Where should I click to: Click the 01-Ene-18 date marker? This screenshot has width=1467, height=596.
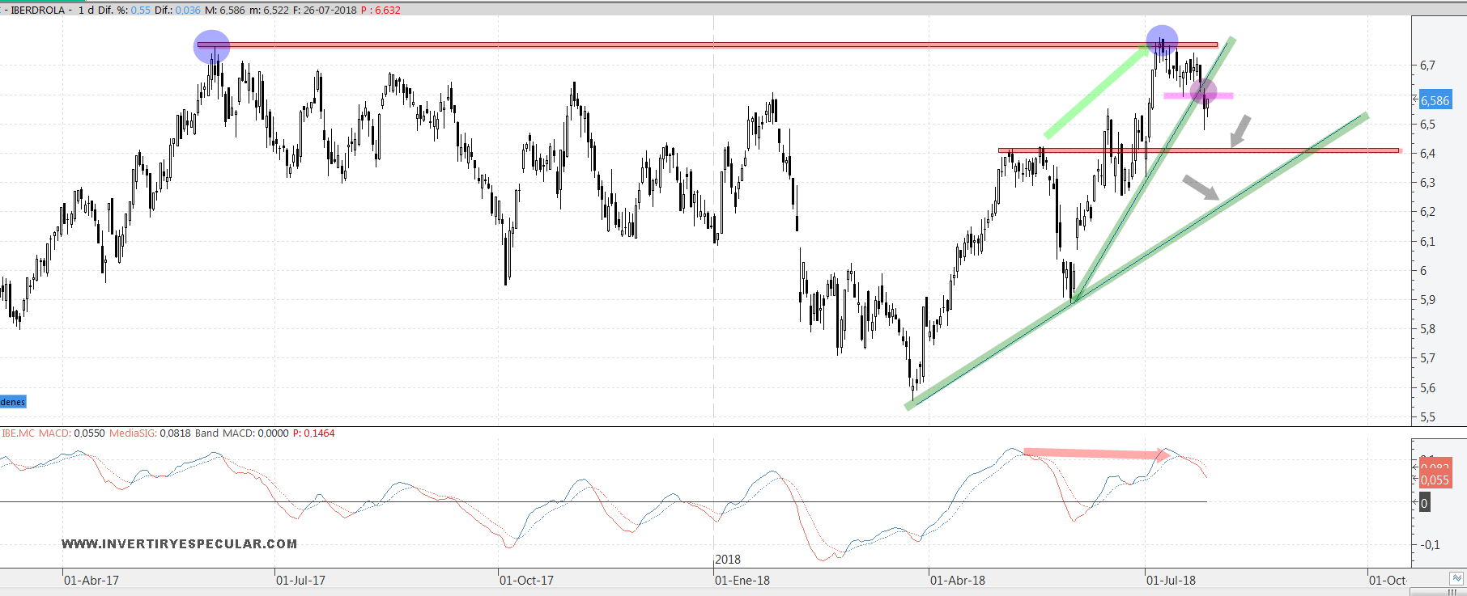tap(742, 581)
